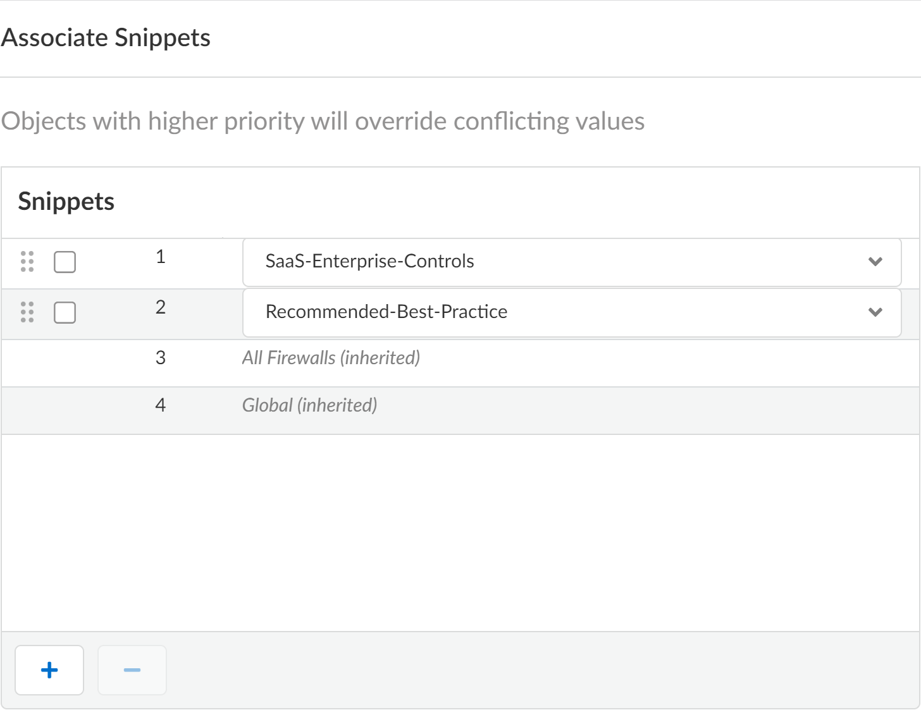Click priority number 3 cell
This screenshot has width=921, height=710.
click(x=161, y=358)
